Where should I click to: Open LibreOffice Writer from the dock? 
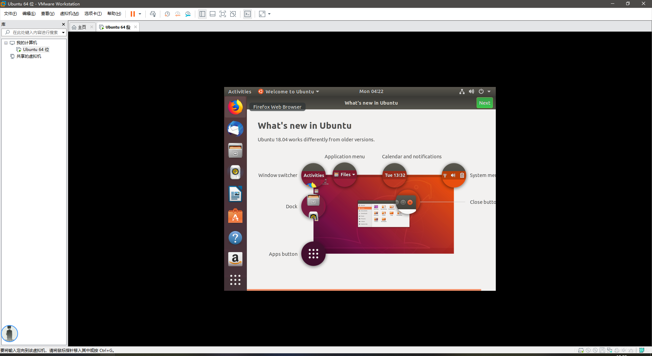coord(235,194)
